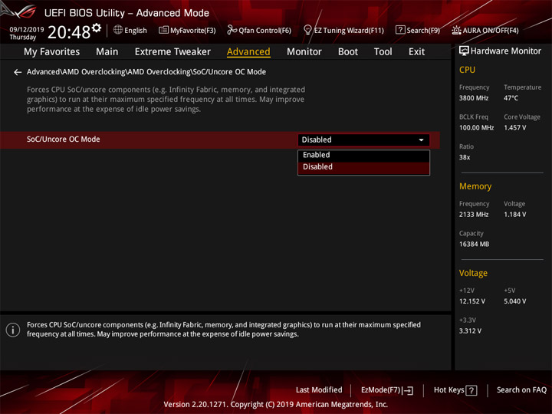Click the info circle icon in help area
Image resolution: width=552 pixels, height=414 pixels.
click(13, 330)
